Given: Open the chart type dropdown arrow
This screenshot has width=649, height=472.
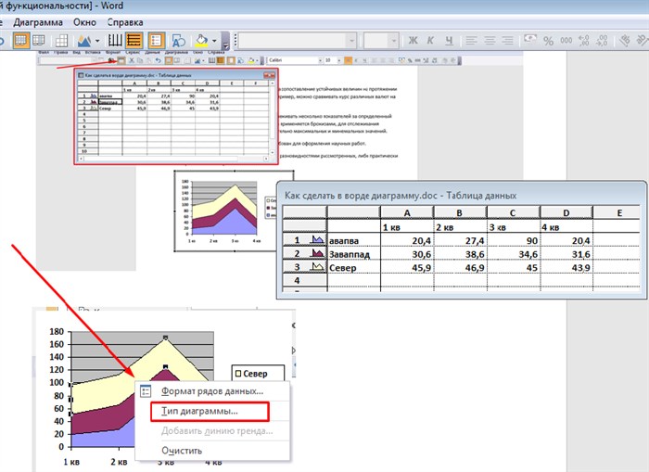Looking at the screenshot, I should tap(97, 41).
